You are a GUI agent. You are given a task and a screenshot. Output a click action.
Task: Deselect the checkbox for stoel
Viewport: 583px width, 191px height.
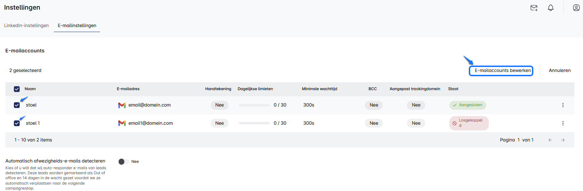tap(17, 105)
